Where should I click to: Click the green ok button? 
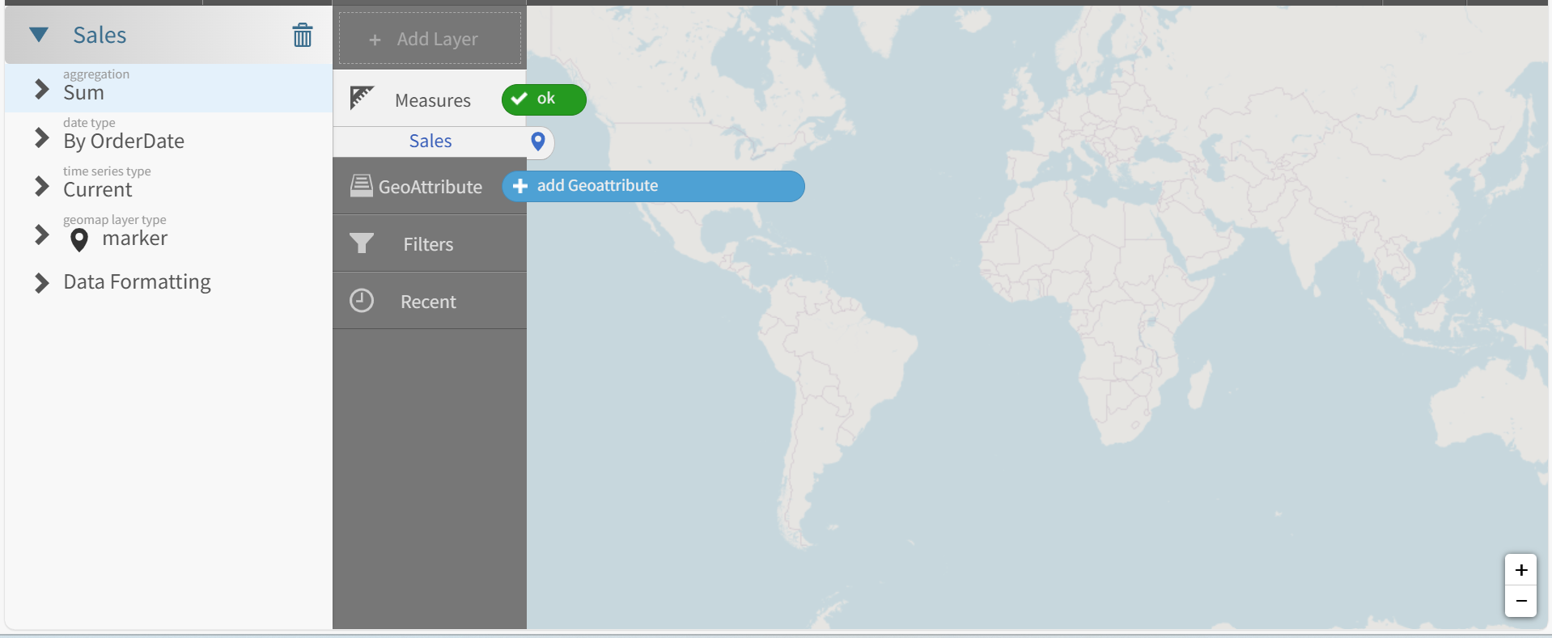[x=544, y=99]
